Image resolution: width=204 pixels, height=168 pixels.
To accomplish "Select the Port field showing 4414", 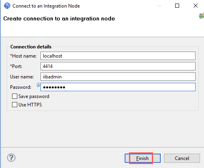I will [118, 66].
